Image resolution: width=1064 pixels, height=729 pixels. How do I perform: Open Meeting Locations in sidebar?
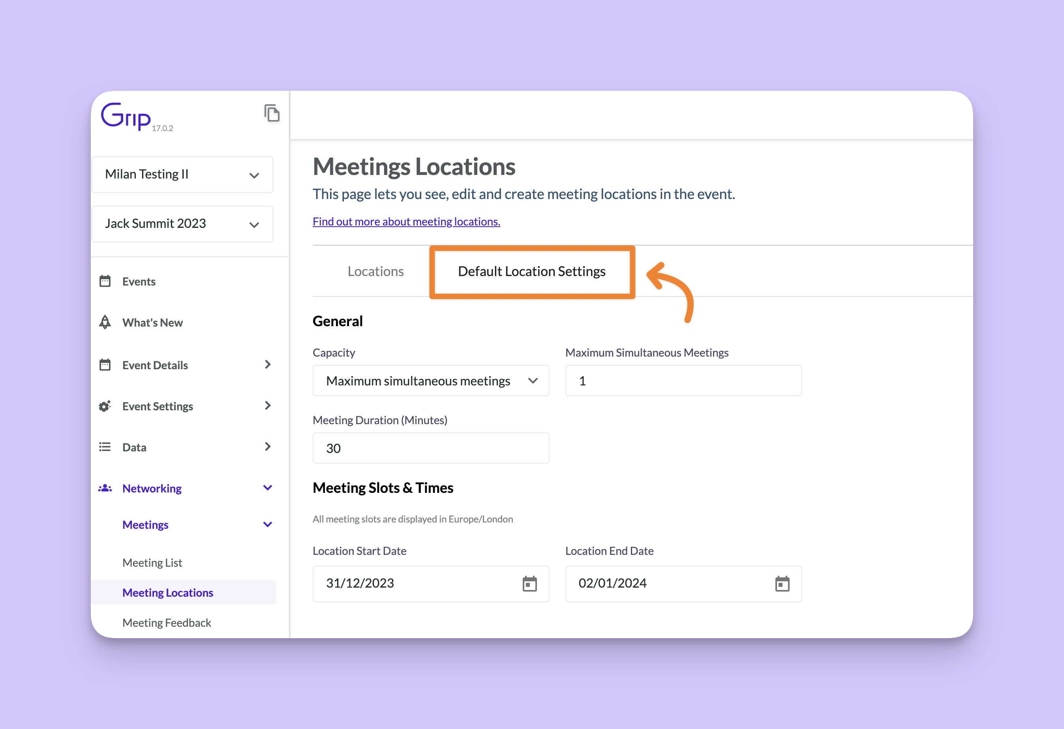[183, 592]
